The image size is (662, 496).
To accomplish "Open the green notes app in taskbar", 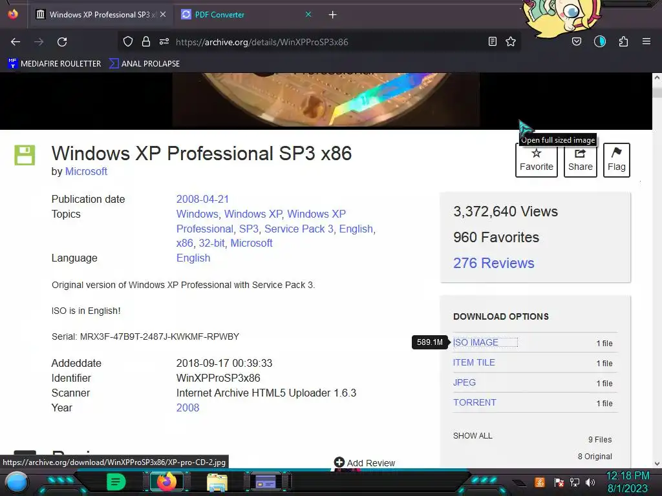I will (116, 482).
